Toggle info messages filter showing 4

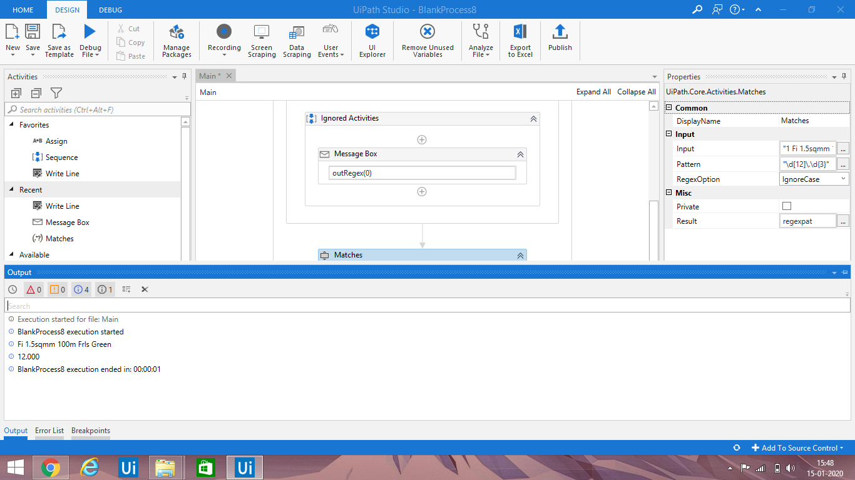81,289
